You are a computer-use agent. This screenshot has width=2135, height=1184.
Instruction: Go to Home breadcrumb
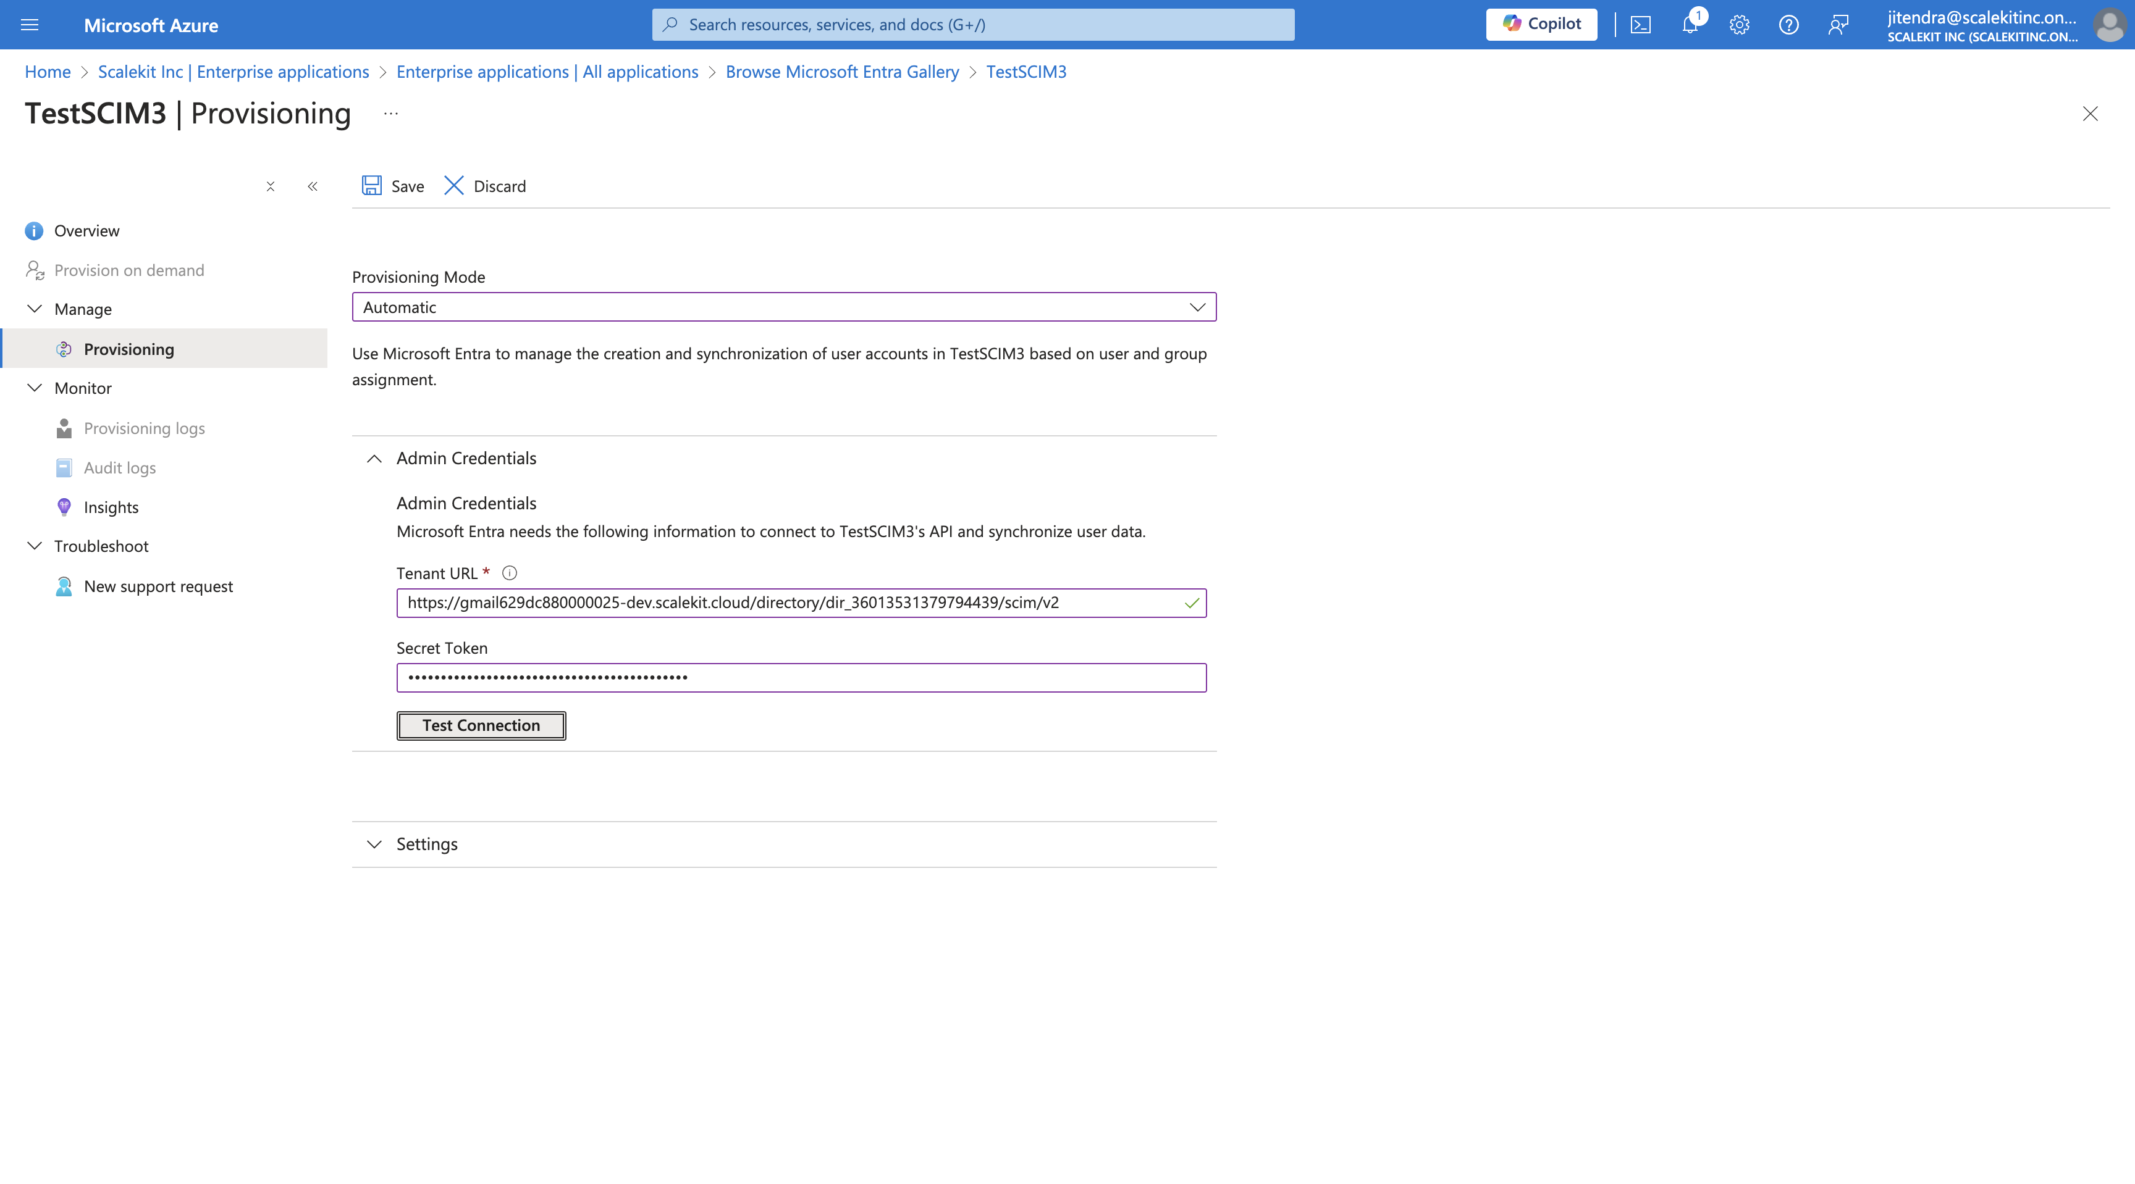tap(47, 72)
